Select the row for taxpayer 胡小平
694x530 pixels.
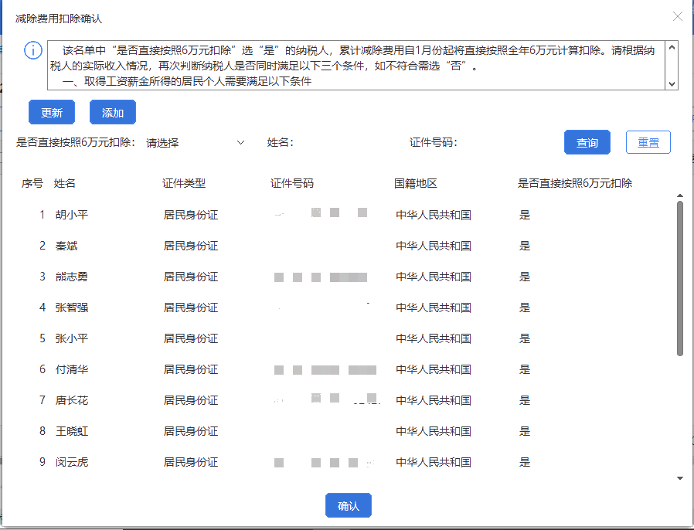60,215
